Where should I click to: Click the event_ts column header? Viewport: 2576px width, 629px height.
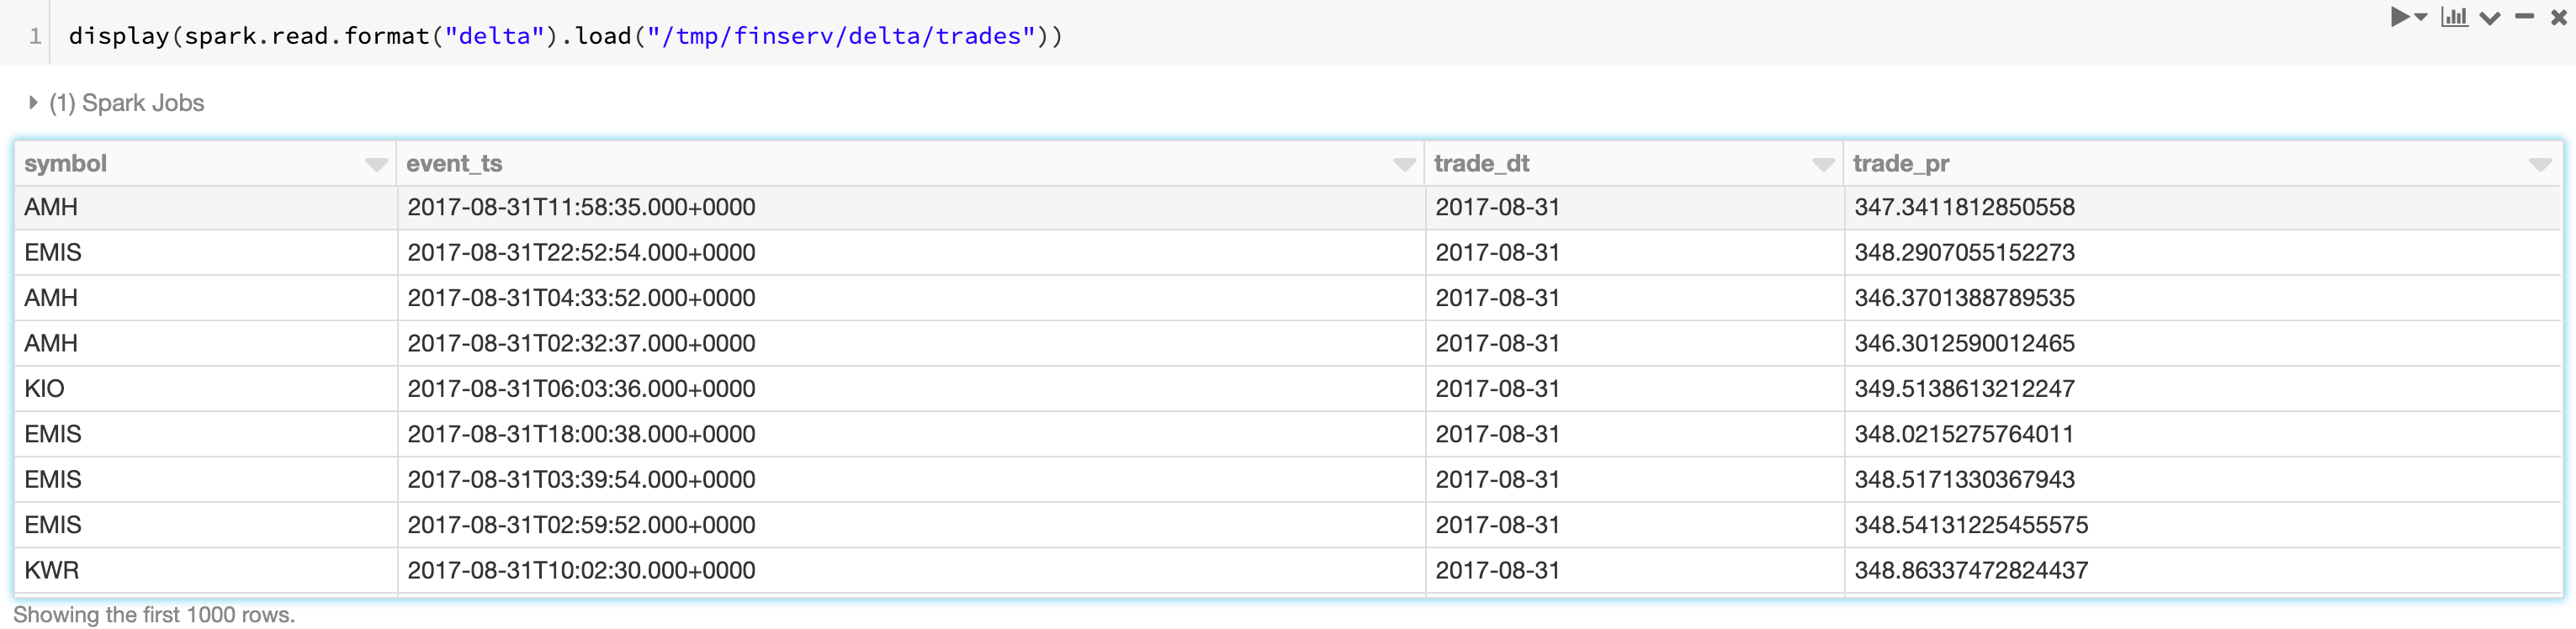[x=454, y=164]
